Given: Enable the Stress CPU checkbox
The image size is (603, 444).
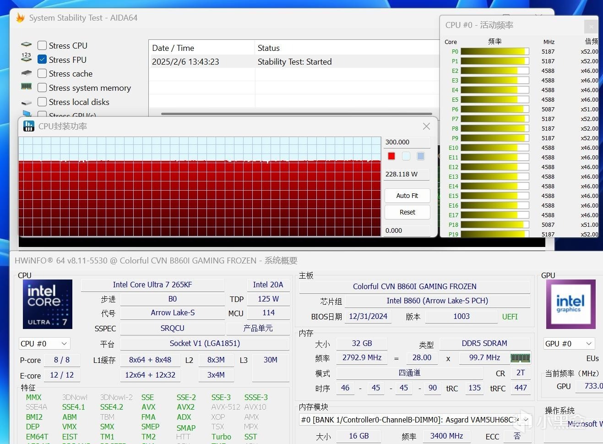Looking at the screenshot, I should [x=42, y=45].
